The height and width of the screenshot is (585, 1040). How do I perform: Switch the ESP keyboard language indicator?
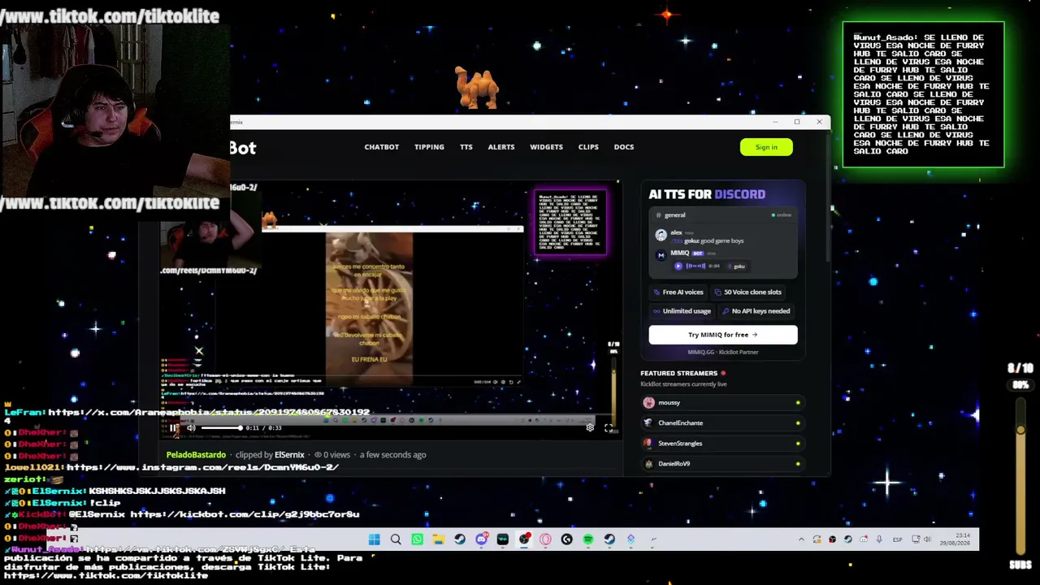[x=897, y=539]
